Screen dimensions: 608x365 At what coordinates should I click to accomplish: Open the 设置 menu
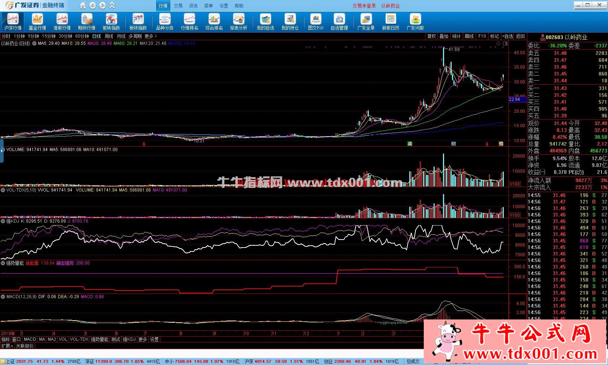pyautogui.click(x=224, y=6)
